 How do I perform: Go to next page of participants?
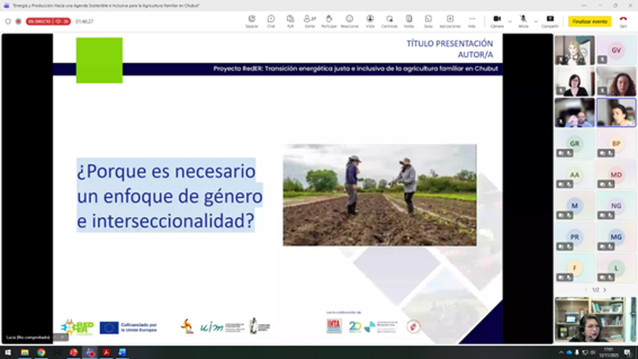point(605,290)
